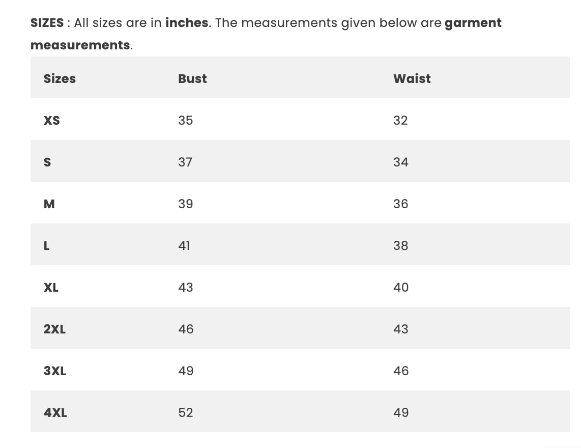Select the XS size row label
Viewport: 581px width, 448px height.
point(51,120)
